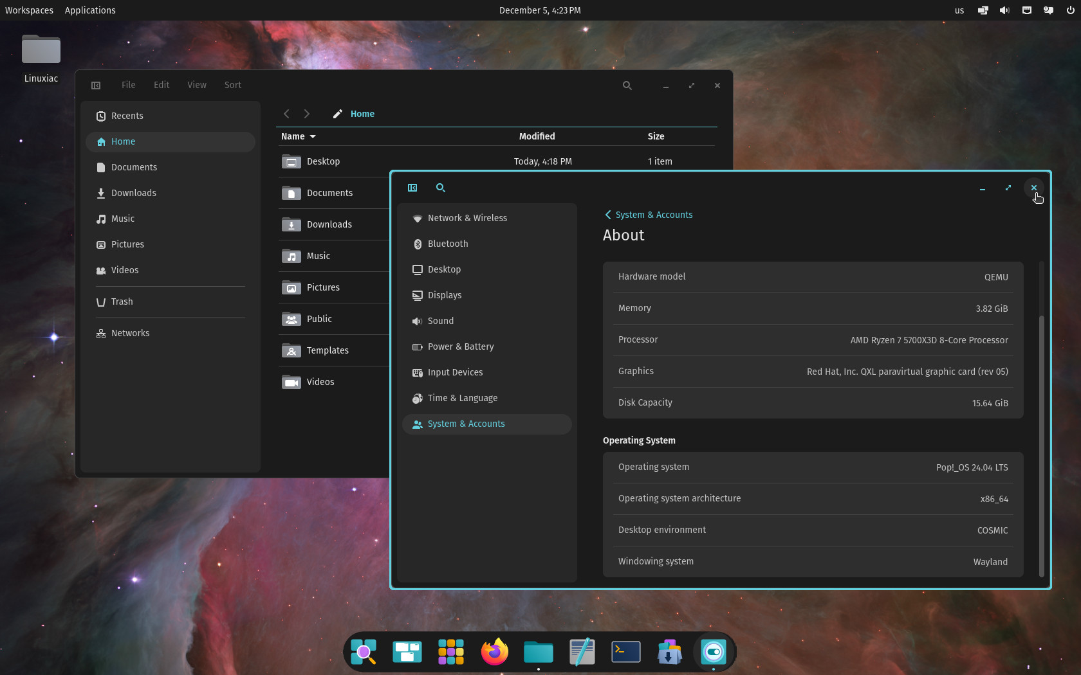The width and height of the screenshot is (1081, 675).
Task: Open the File menu in Files
Action: 129,85
